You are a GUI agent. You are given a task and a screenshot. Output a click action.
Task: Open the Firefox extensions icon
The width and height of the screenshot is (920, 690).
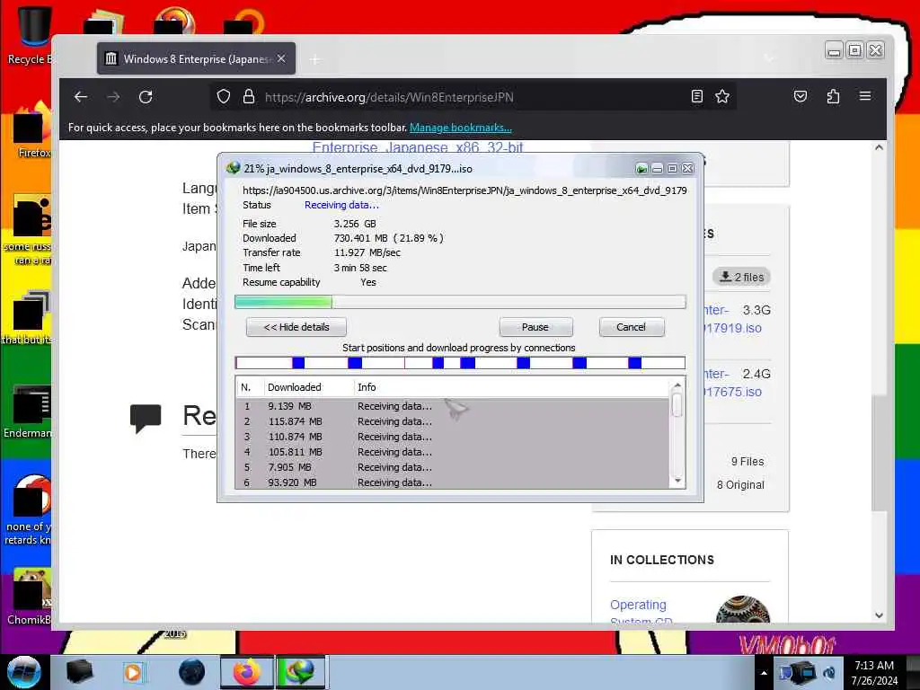tap(833, 96)
